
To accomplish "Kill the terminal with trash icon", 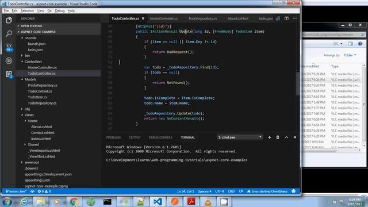I will point(278,137).
